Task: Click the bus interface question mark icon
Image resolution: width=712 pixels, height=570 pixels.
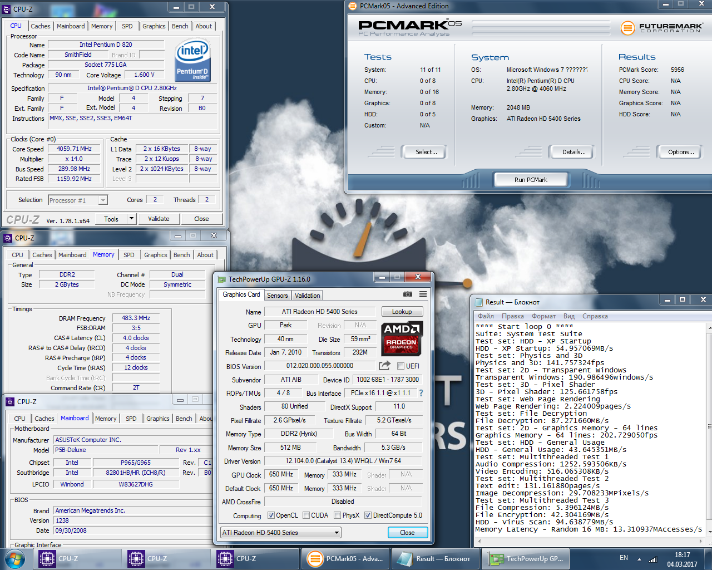Action: click(x=421, y=393)
